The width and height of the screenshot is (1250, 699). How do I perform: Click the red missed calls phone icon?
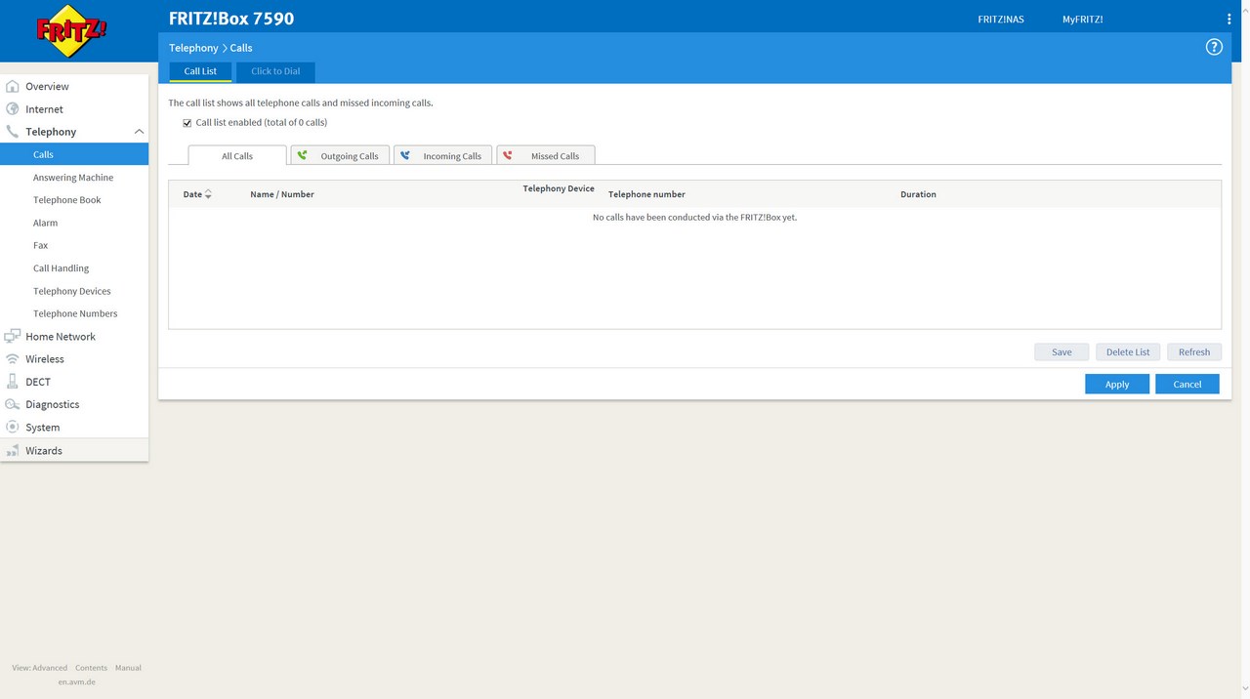(x=507, y=155)
